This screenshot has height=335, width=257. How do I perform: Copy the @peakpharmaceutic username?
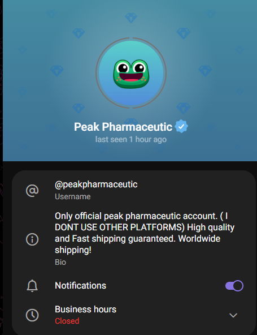pos(96,184)
